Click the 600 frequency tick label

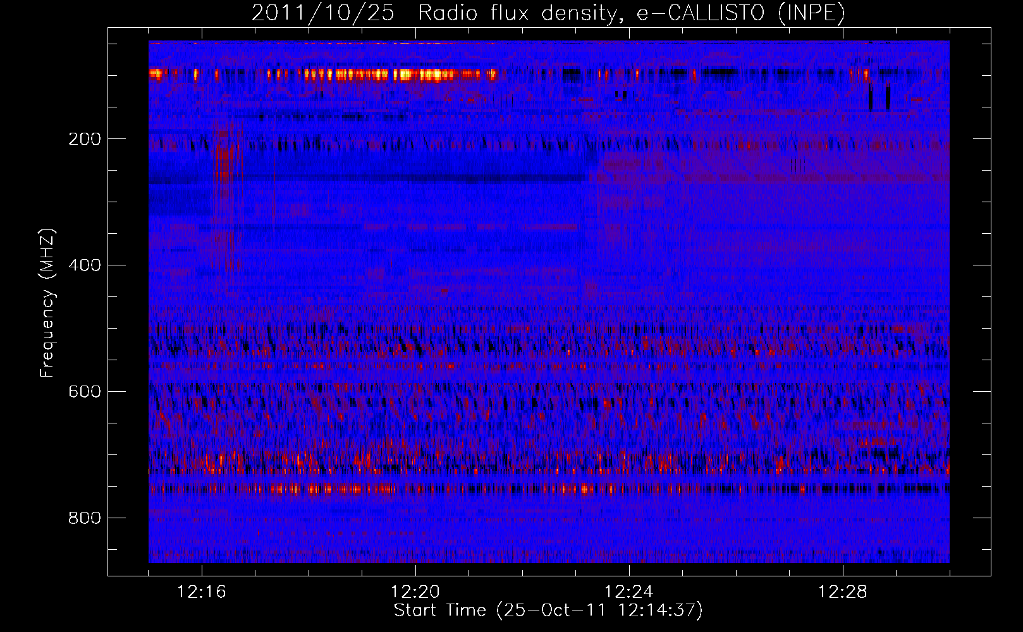(x=85, y=392)
